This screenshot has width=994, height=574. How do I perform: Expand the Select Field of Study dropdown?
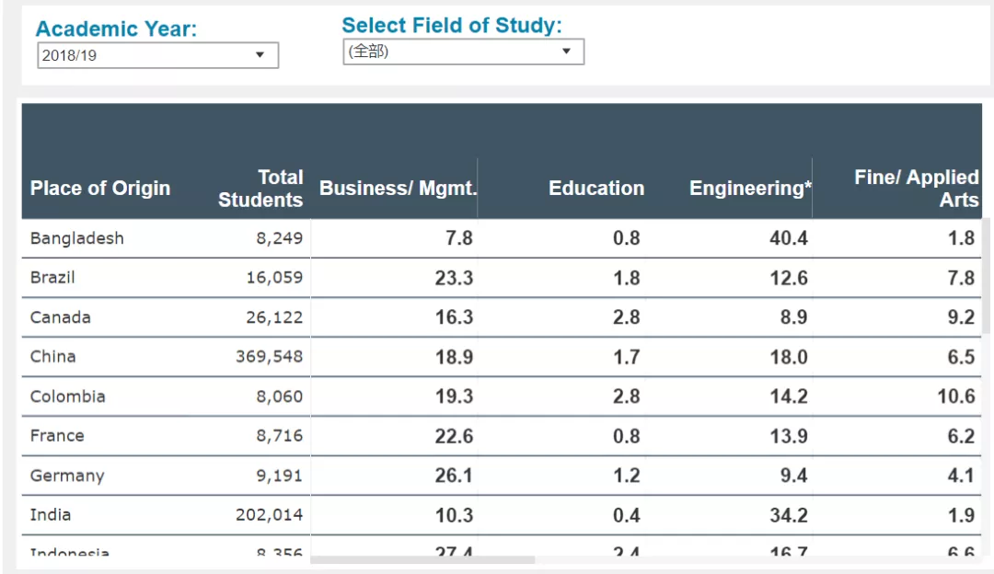(x=463, y=52)
